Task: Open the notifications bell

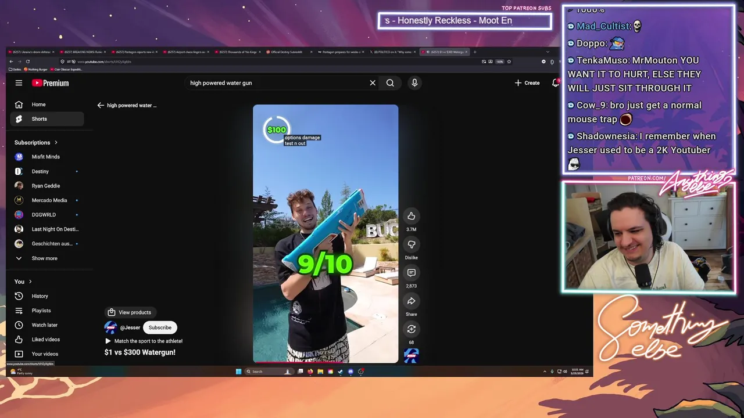Action: point(555,83)
